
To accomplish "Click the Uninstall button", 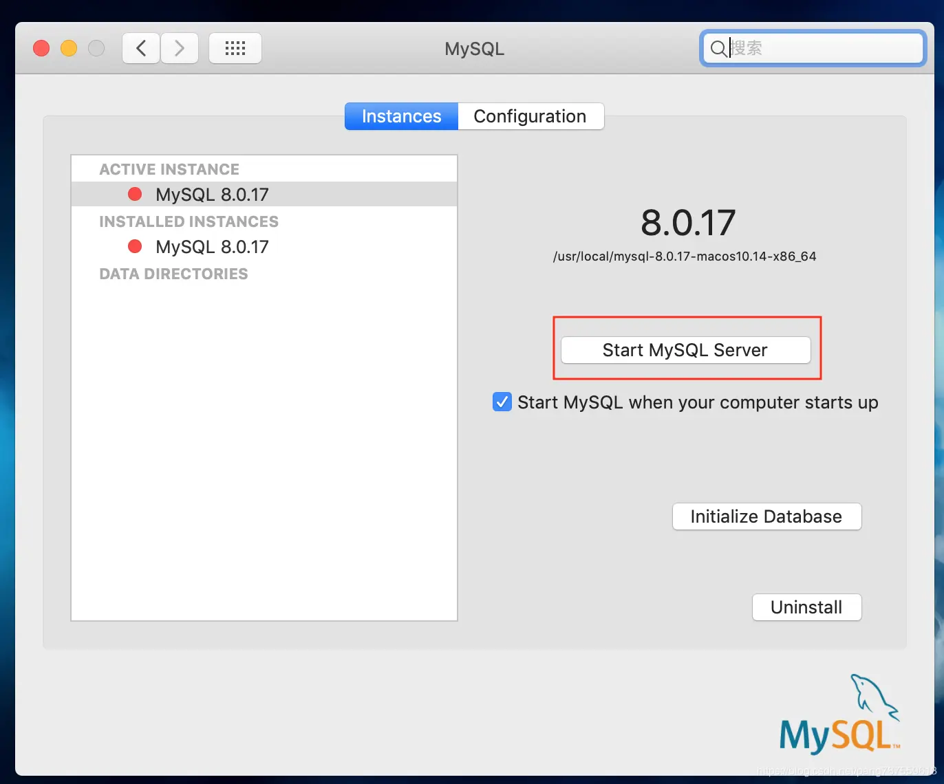I will click(806, 607).
